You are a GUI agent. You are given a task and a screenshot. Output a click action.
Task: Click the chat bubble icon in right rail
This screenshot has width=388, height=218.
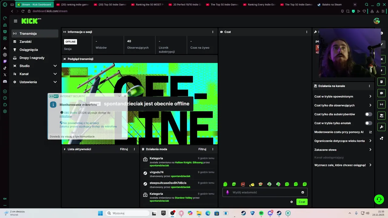pos(382,93)
